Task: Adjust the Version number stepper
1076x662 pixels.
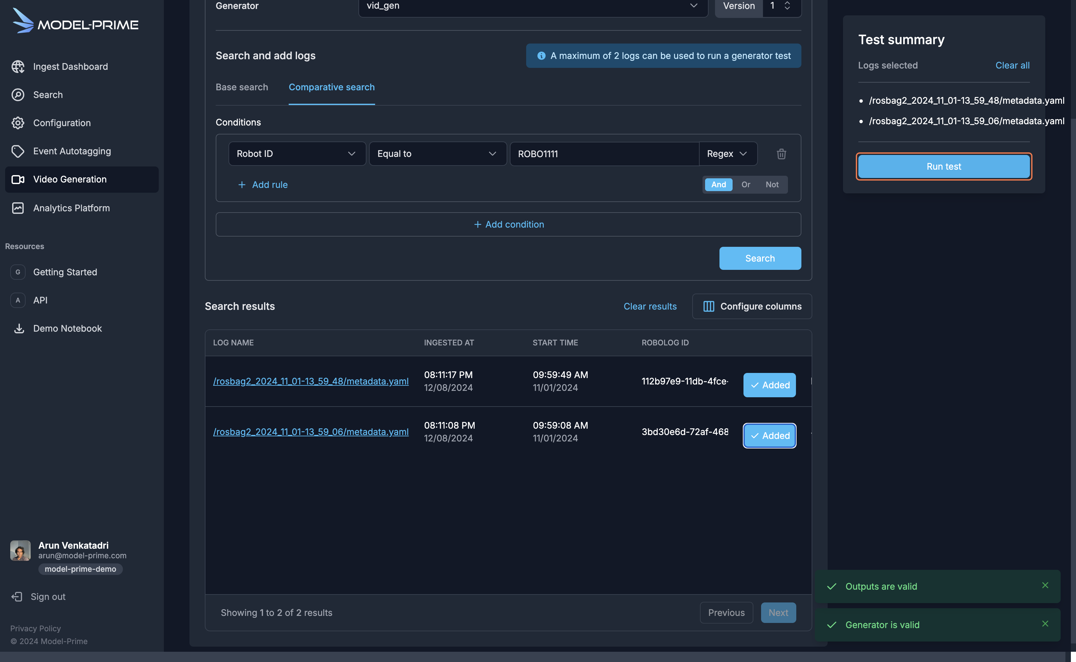Action: click(x=787, y=6)
